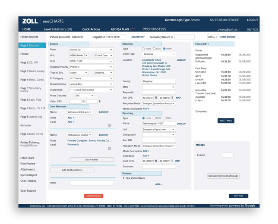The height and width of the screenshot is (224, 278).
Task: Open the Base dropdown showing Station 02
Action: 92,50
